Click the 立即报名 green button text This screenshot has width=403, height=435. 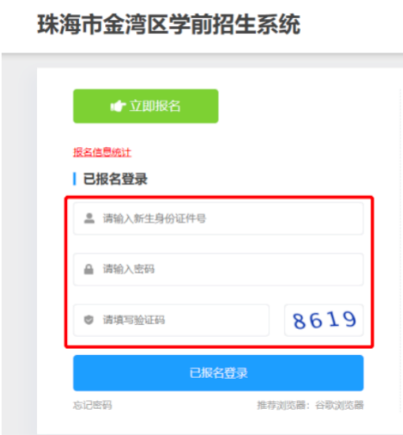click(155, 106)
